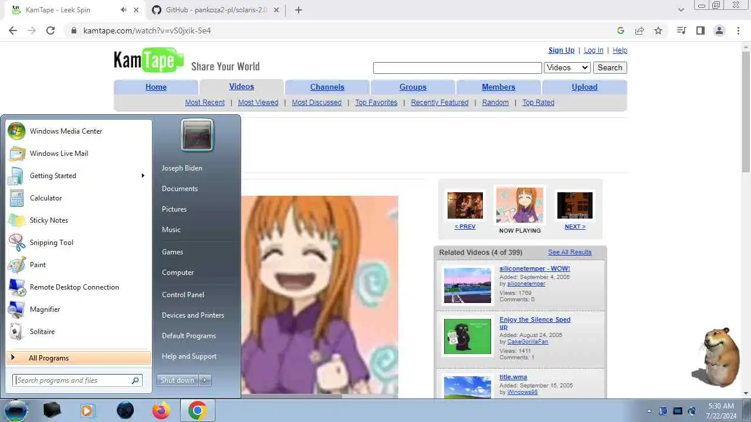This screenshot has height=422, width=751.
Task: Click See All Results link
Action: tap(570, 253)
